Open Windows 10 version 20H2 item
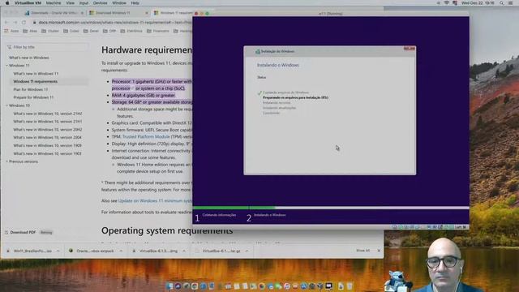 coord(48,130)
